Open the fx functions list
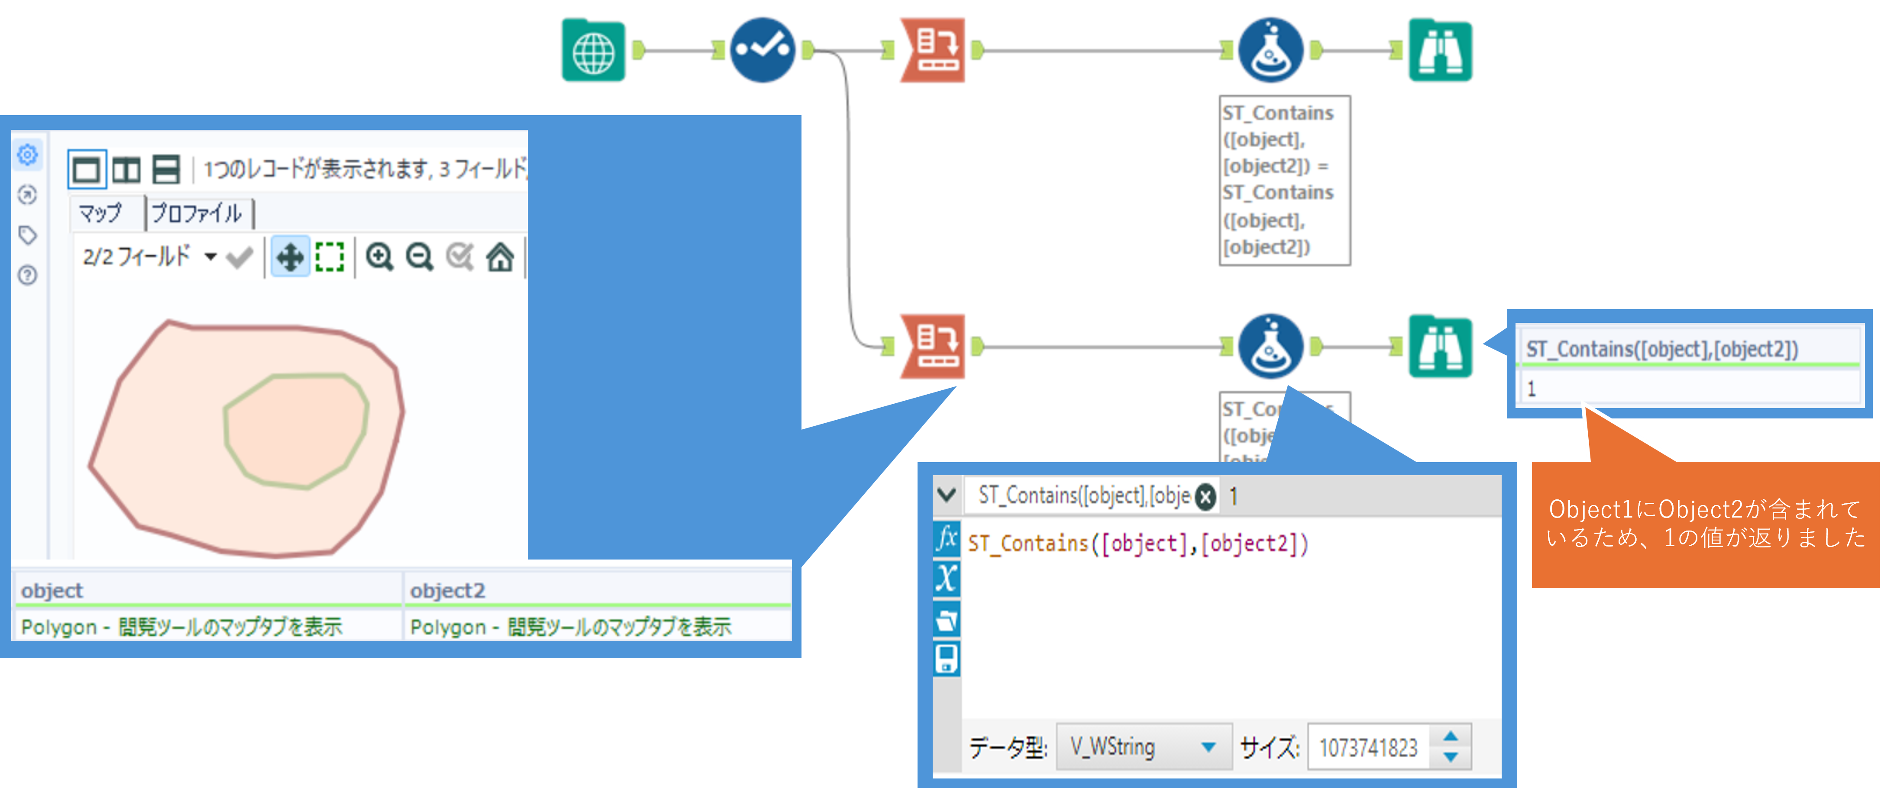Image resolution: width=1884 pixels, height=788 pixels. tap(947, 539)
